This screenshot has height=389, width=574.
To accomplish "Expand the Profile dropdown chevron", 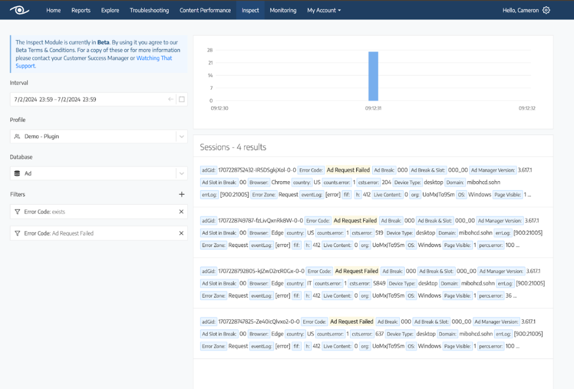I will [182, 137].
